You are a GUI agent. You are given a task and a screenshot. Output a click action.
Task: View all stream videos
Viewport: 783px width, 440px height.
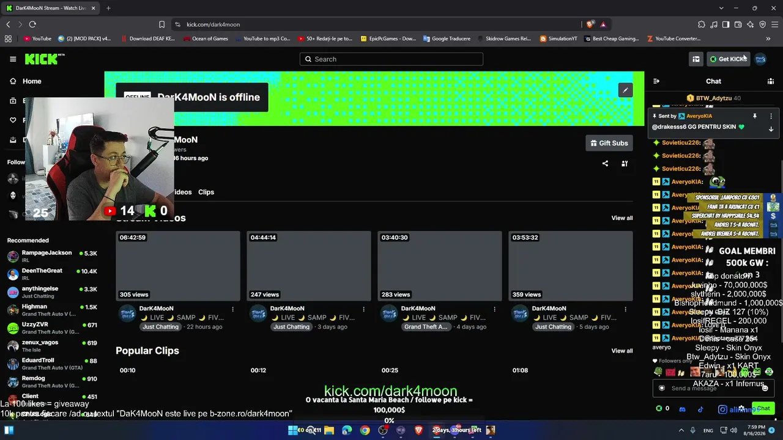622,218
